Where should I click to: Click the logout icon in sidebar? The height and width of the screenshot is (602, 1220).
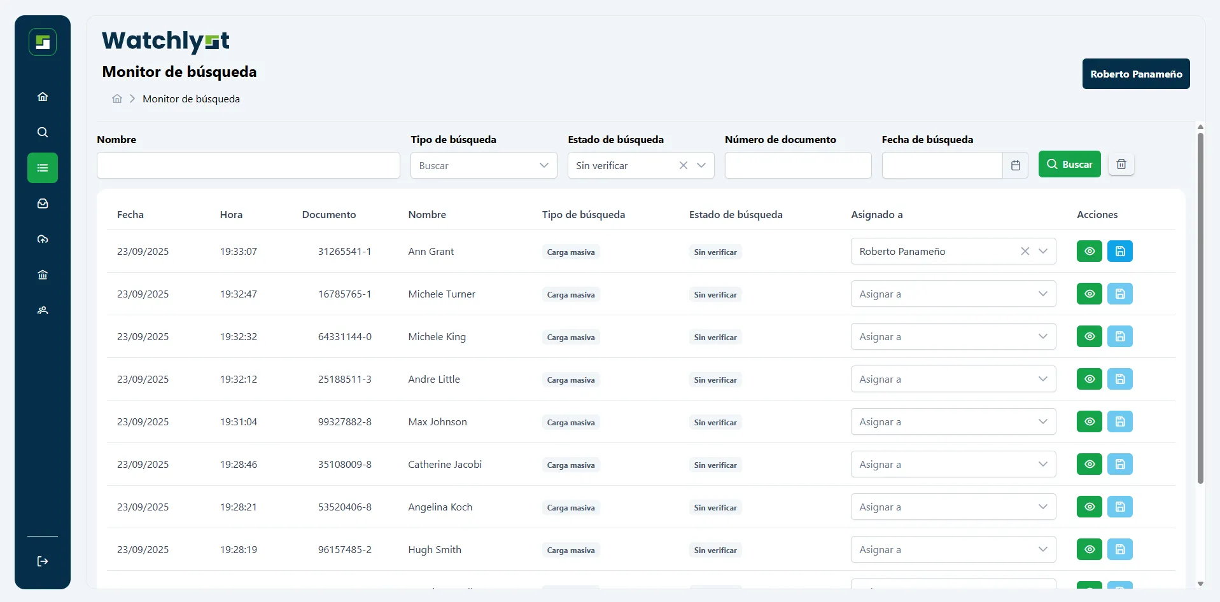tap(43, 561)
